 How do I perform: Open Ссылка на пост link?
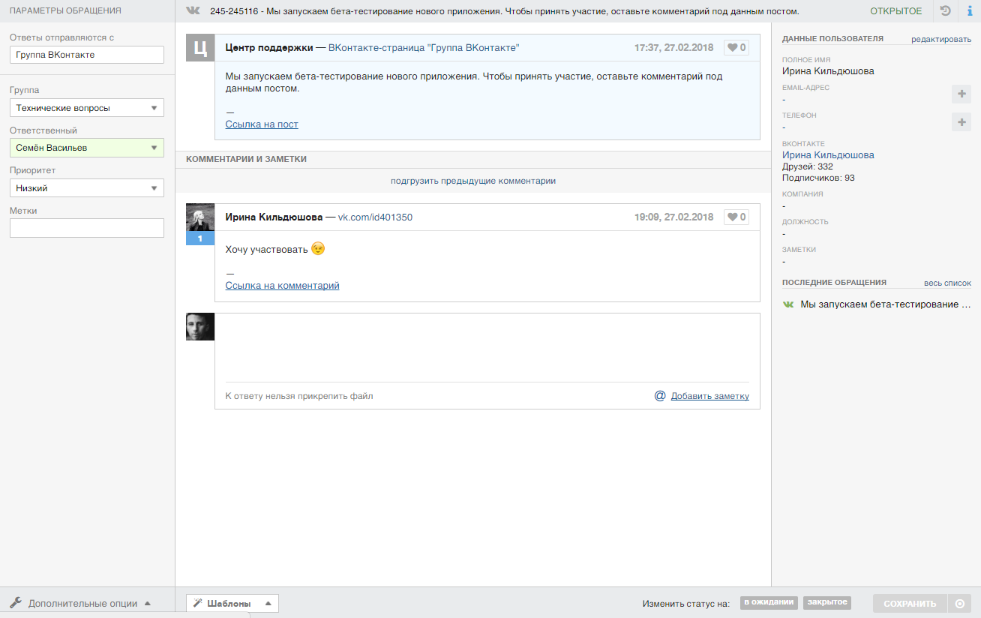(x=262, y=124)
